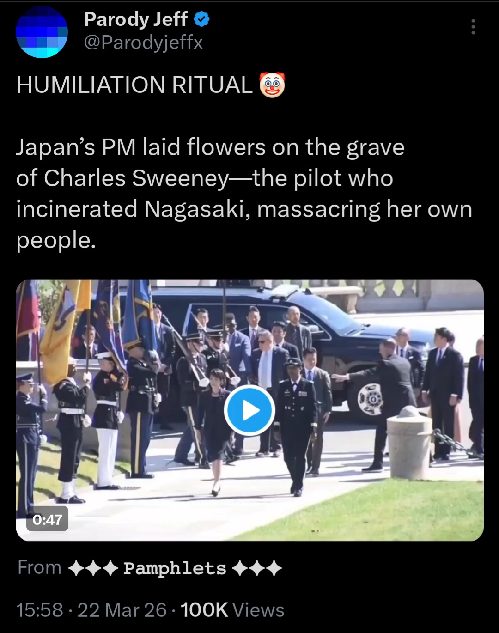Viewport: 499px width, 633px height.
Task: Open the three-dot more options menu
Action: tap(473, 27)
